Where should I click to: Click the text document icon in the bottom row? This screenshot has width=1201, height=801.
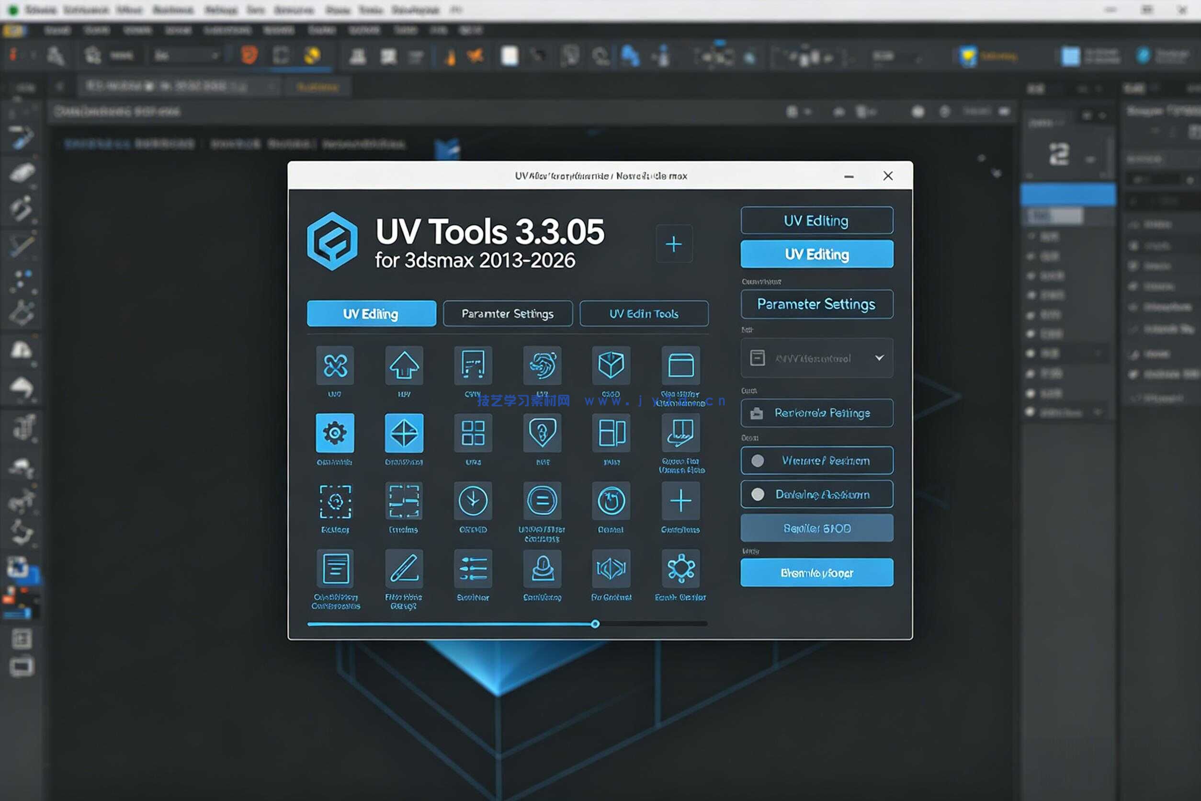tap(335, 569)
